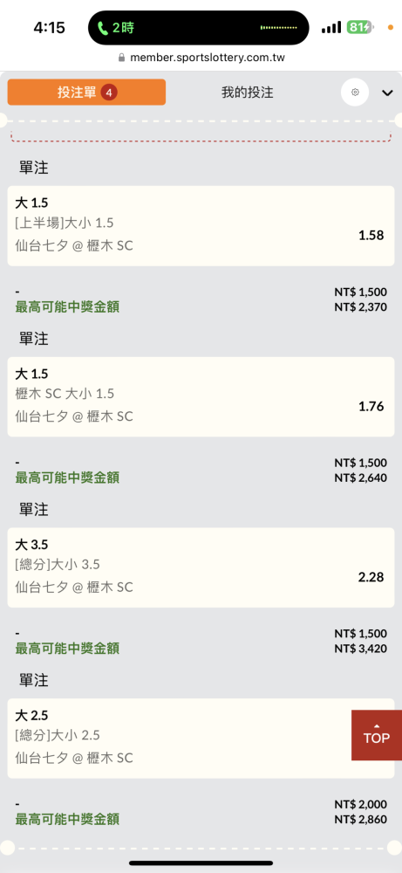The image size is (402, 873).
Task: Tap the battery status icon
Action: click(360, 27)
